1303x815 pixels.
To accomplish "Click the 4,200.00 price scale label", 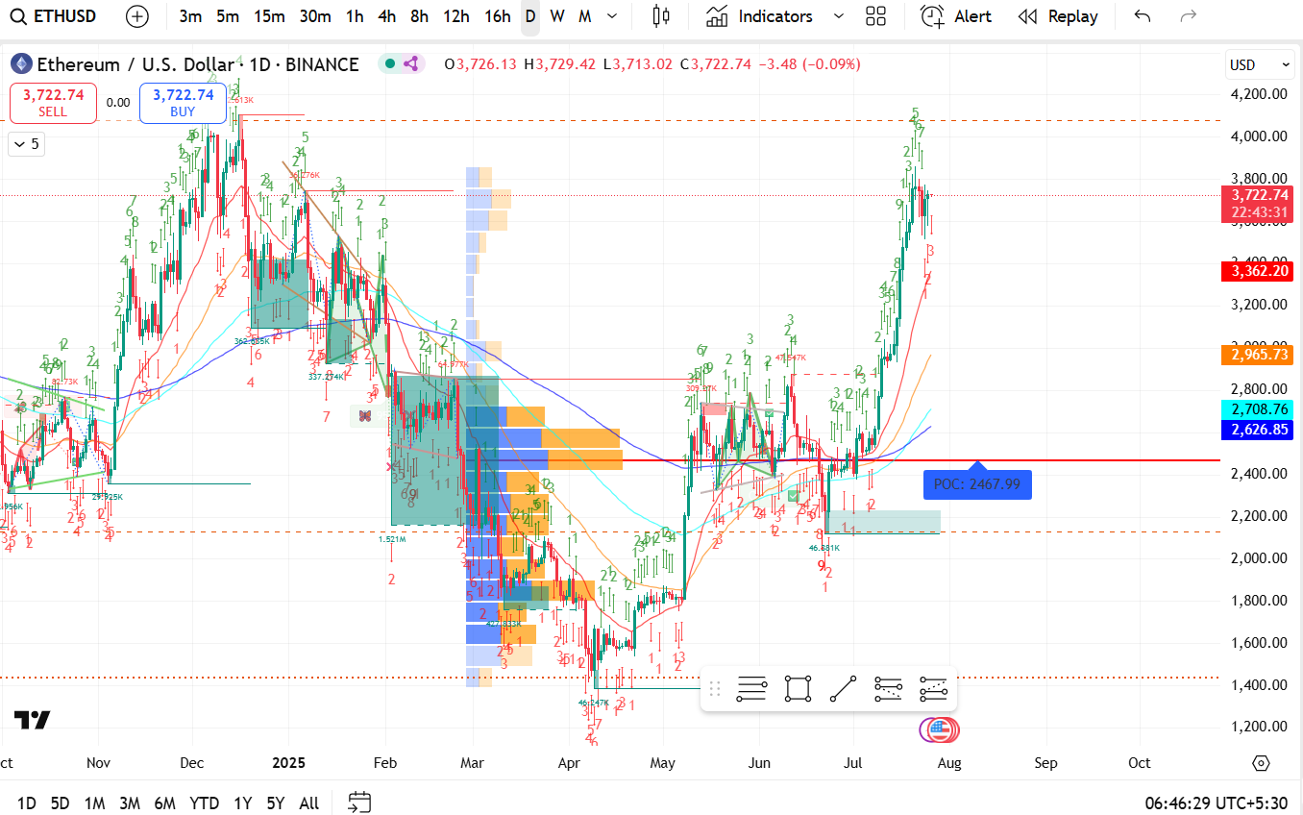I will tap(1259, 94).
